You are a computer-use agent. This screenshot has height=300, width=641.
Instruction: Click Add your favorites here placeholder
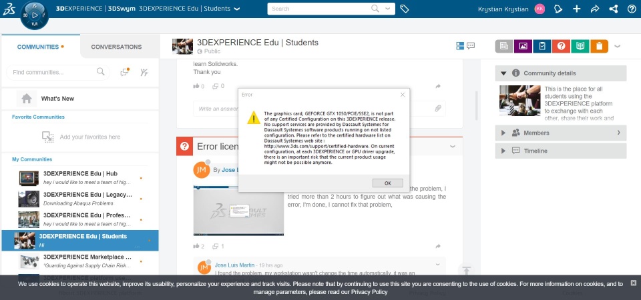(81, 137)
